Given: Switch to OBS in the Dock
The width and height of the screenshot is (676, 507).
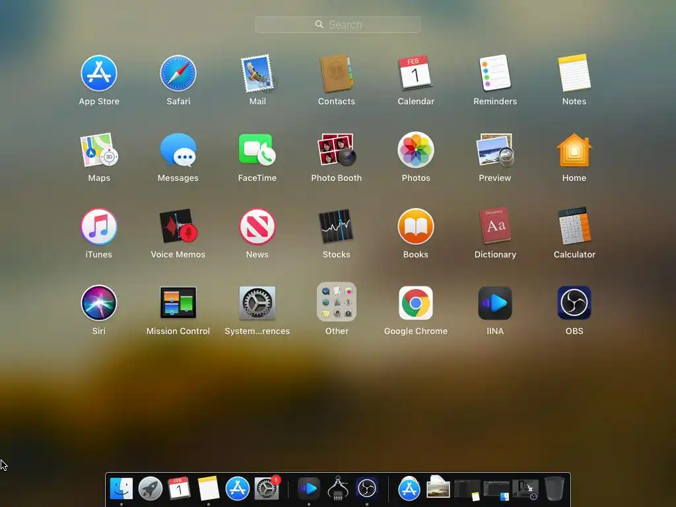Looking at the screenshot, I should pos(367,489).
